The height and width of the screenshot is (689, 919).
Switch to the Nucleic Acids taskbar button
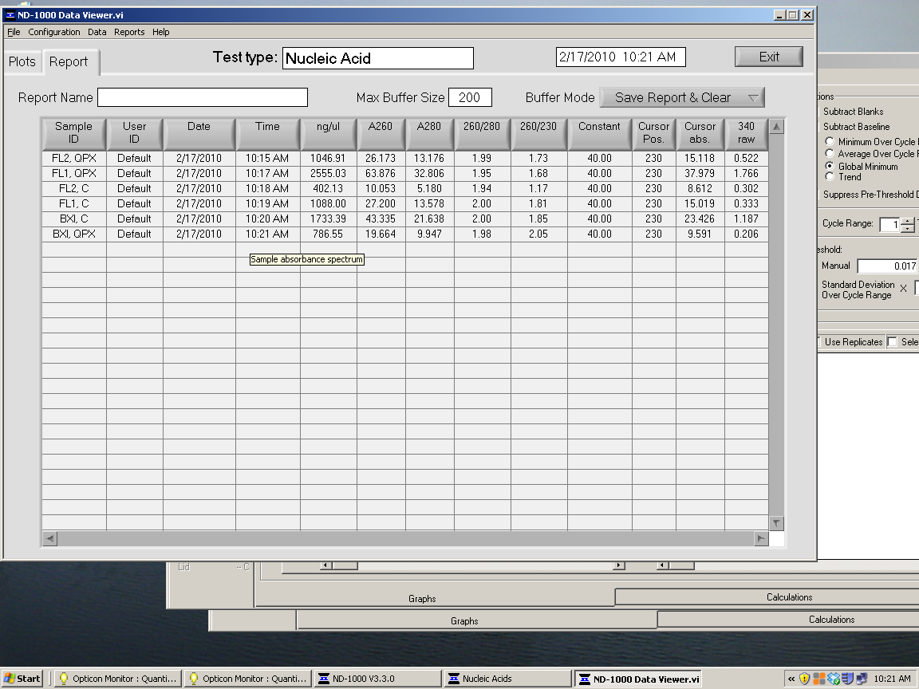[x=507, y=679]
